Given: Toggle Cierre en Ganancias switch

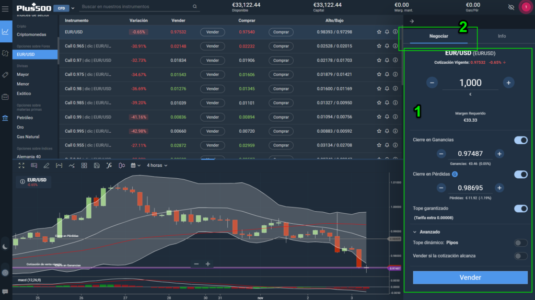Looking at the screenshot, I should [x=521, y=140].
